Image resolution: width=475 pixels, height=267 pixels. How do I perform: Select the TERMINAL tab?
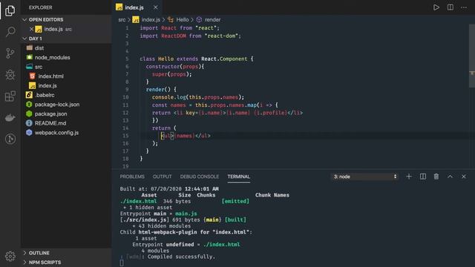pyautogui.click(x=239, y=177)
